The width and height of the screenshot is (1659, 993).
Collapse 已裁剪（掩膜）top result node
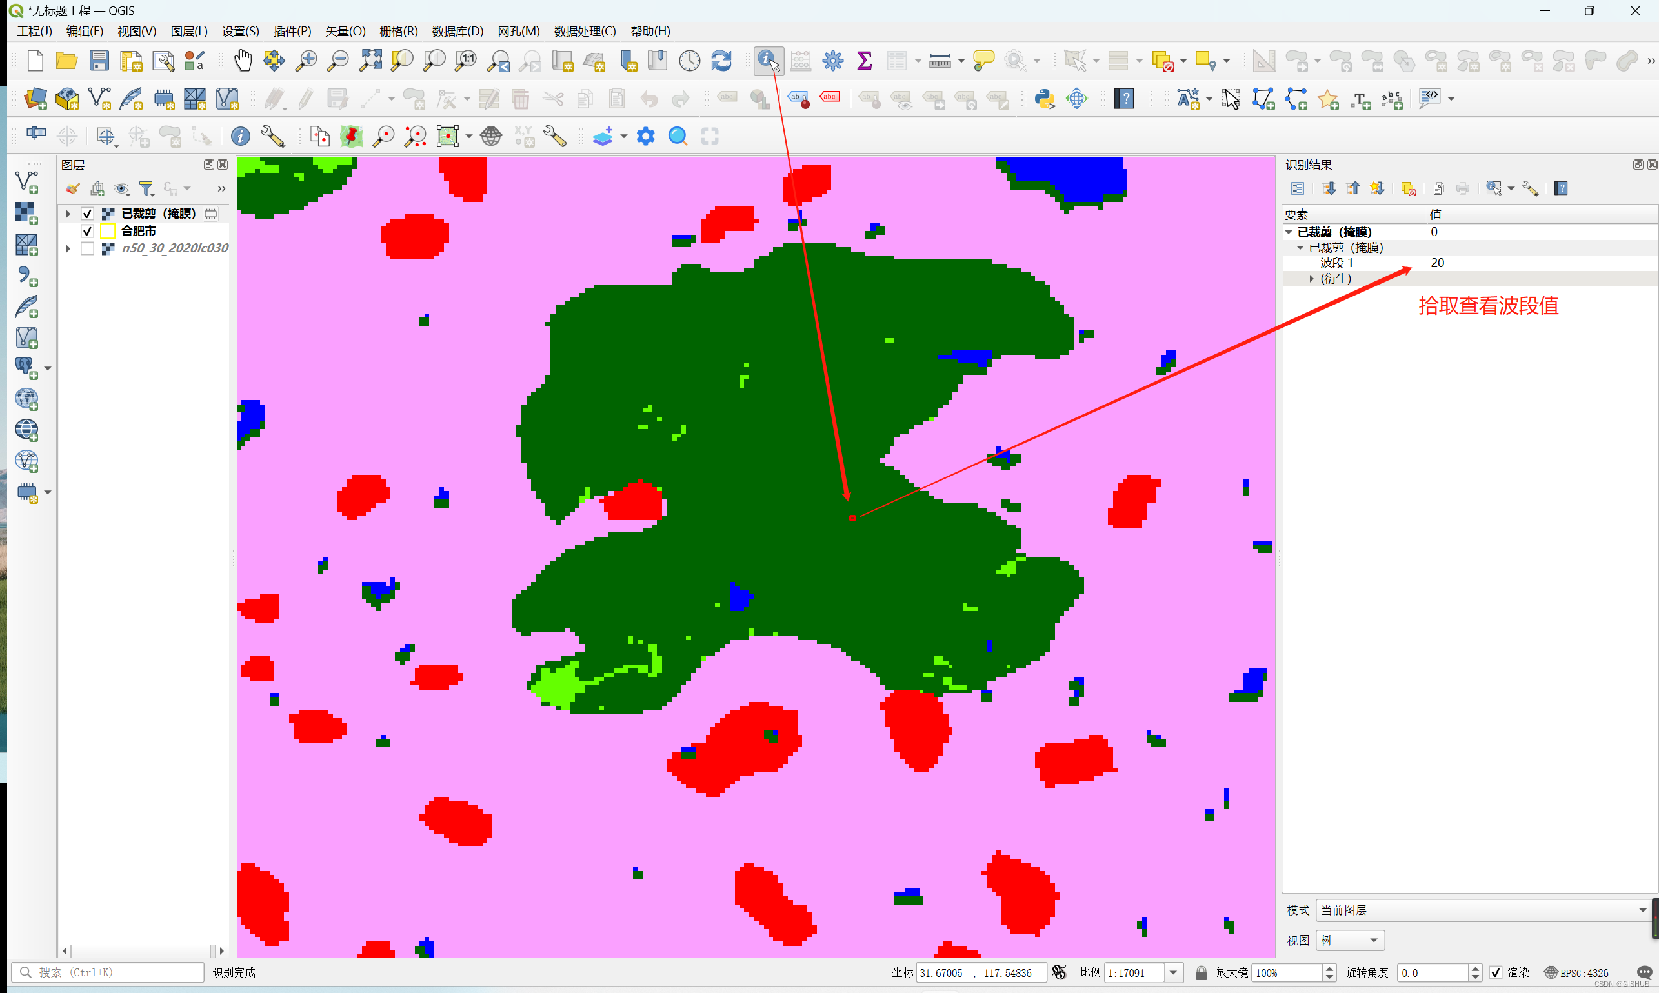1289,232
